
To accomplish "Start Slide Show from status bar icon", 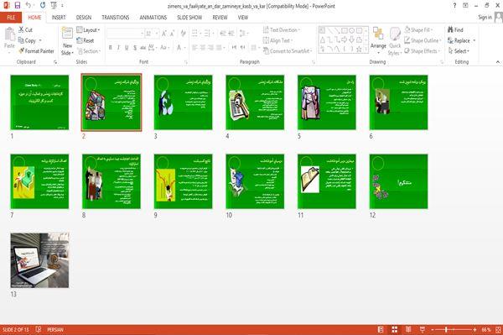I will click(423, 329).
